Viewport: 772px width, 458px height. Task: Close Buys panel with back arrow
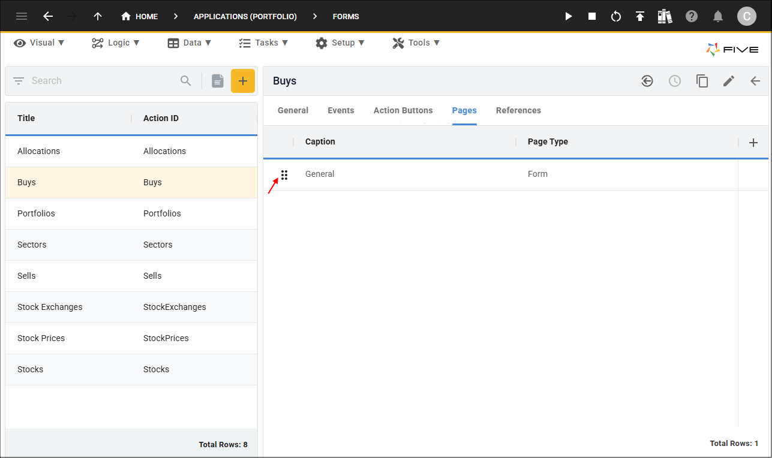tap(755, 81)
